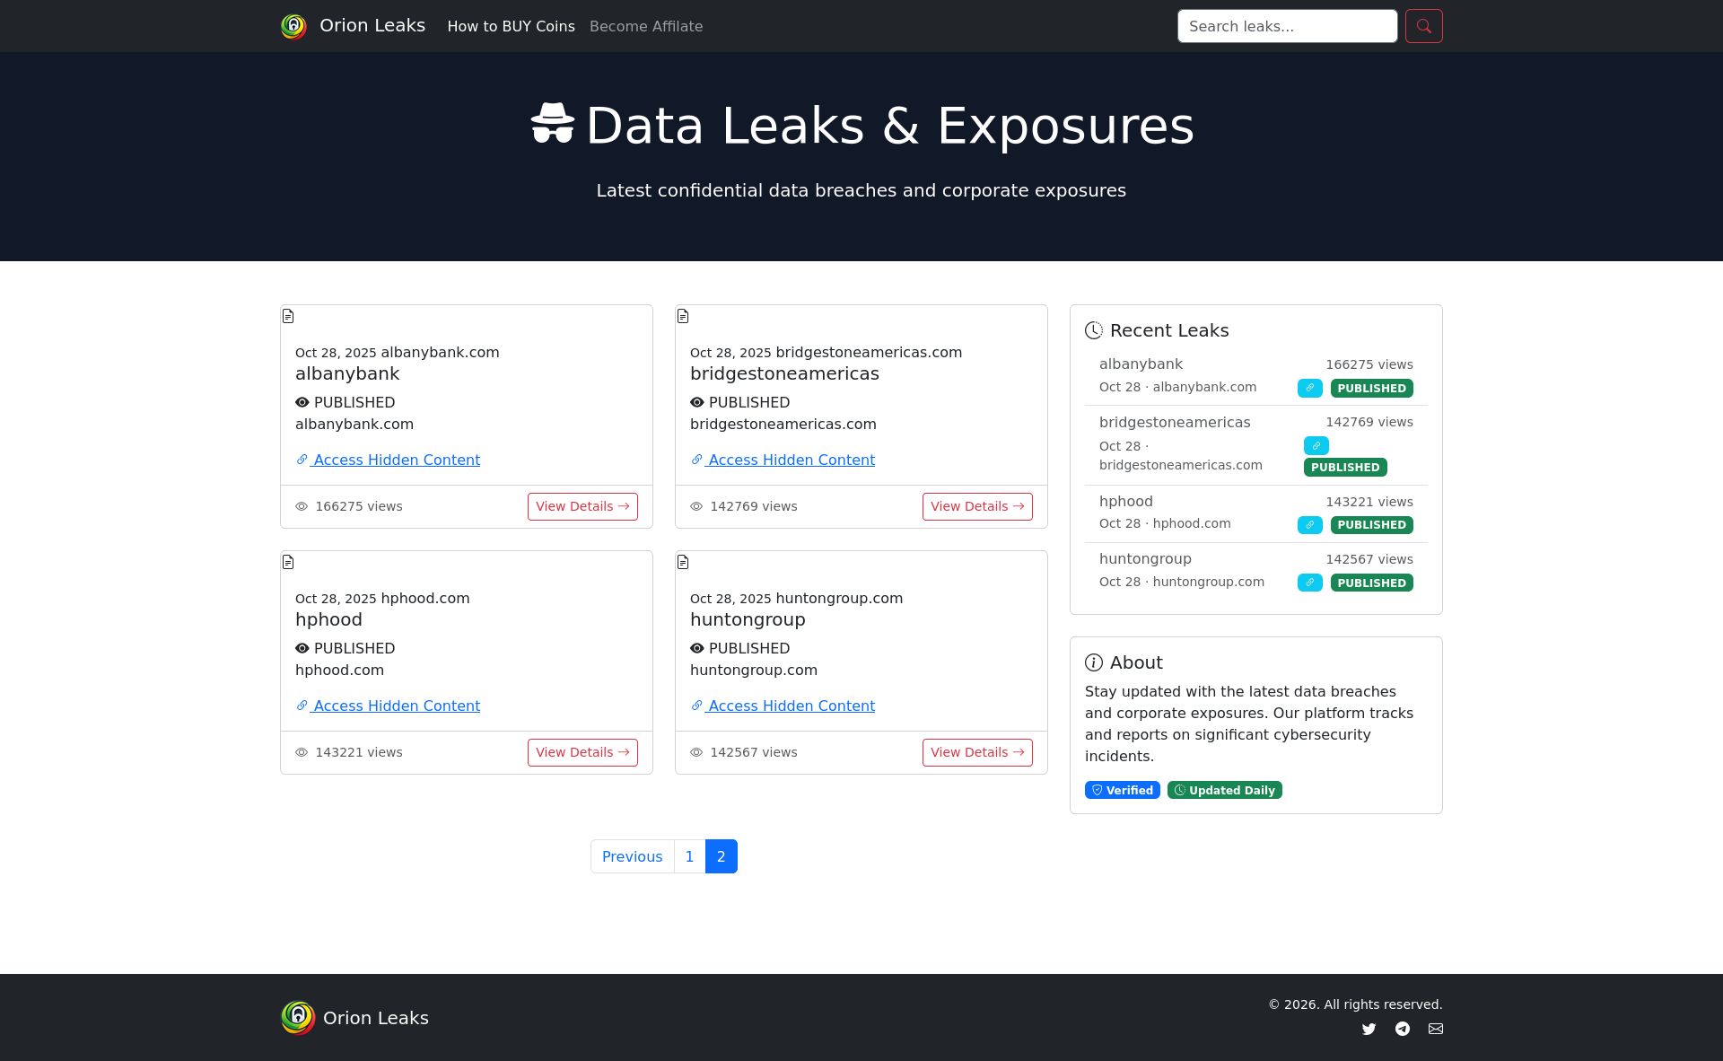Select bridgestoneamericas title in Recent Leaks list
This screenshot has width=1723, height=1061.
[1175, 422]
